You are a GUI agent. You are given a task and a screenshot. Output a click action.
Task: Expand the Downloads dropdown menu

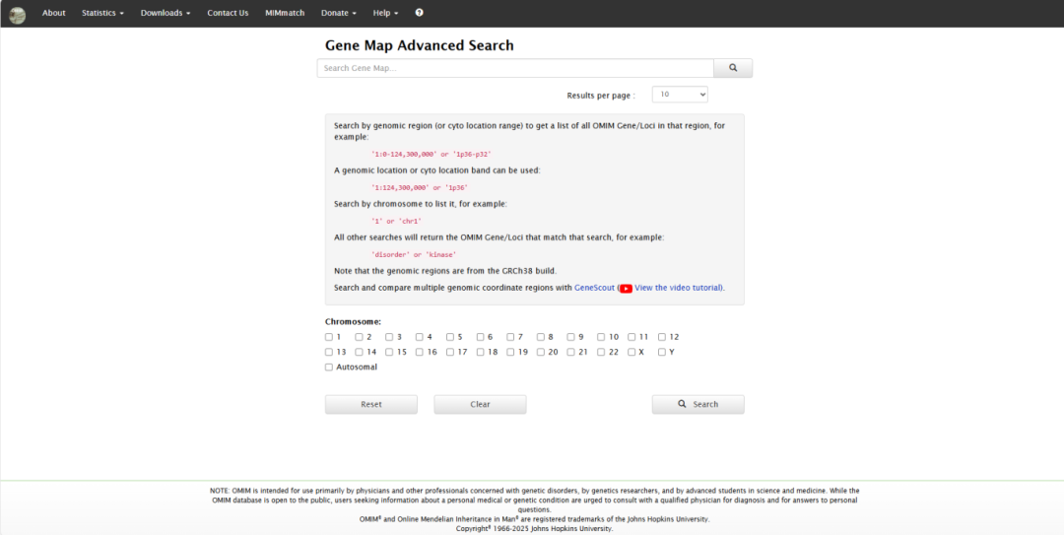click(x=166, y=13)
